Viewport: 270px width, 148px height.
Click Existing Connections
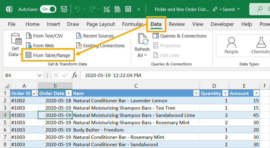click(x=100, y=46)
